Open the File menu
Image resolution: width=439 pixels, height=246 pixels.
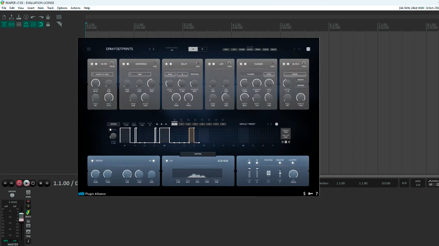[x=4, y=8]
